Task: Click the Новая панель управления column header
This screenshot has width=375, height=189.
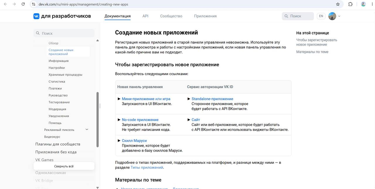Action: [x=140, y=87]
